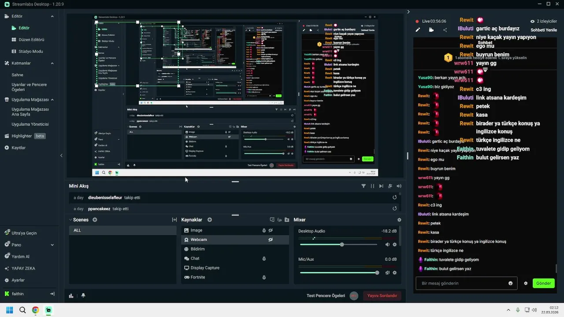The image size is (564, 317).
Task: Open Uygulama Yöneticisi
Action: 30,124
